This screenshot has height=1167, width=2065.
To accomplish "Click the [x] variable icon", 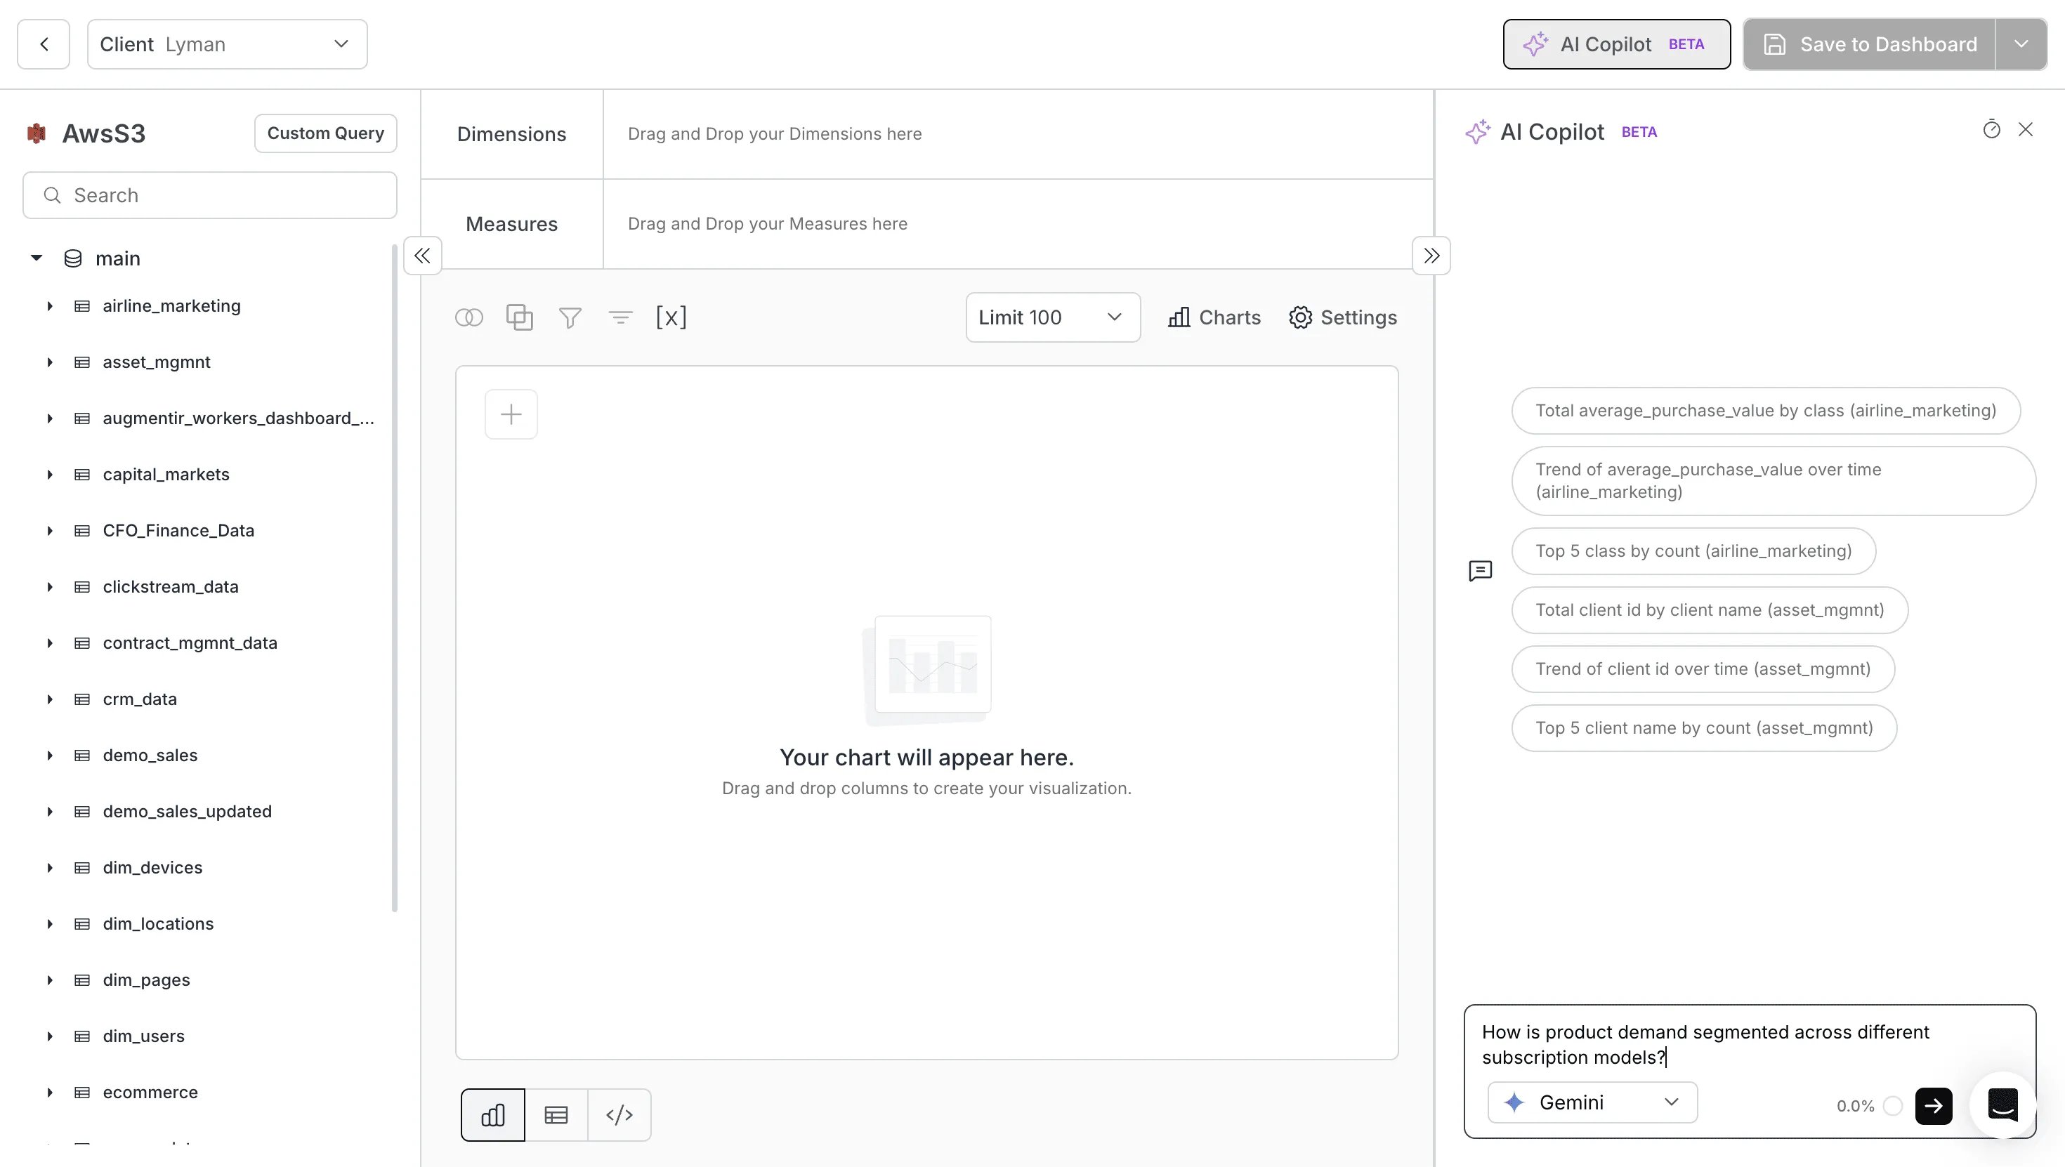I will pyautogui.click(x=671, y=317).
